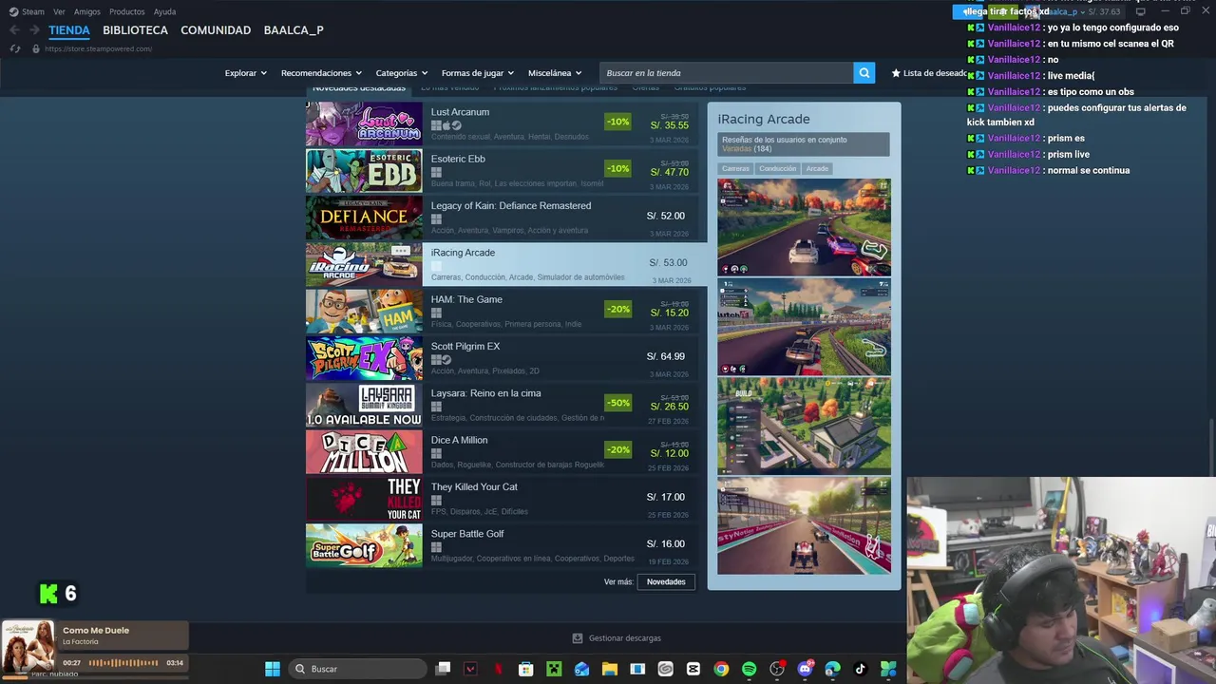The height and width of the screenshot is (684, 1216).
Task: Open the Dice A Million thumbnail
Action: click(x=364, y=452)
